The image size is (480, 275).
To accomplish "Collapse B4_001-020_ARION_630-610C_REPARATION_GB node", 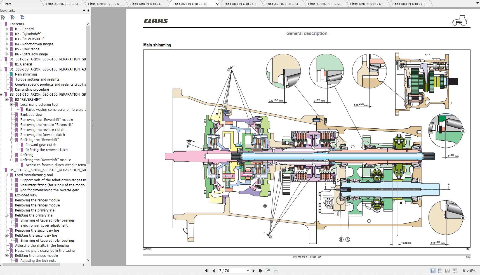I will [1, 170].
